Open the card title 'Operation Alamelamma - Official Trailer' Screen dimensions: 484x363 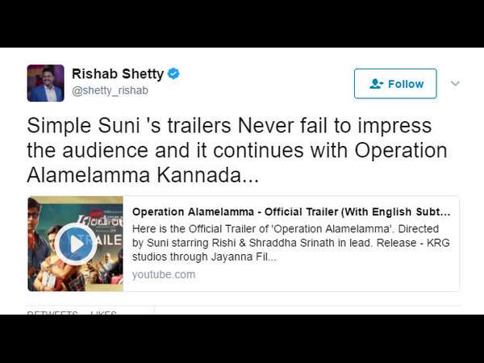(x=291, y=212)
